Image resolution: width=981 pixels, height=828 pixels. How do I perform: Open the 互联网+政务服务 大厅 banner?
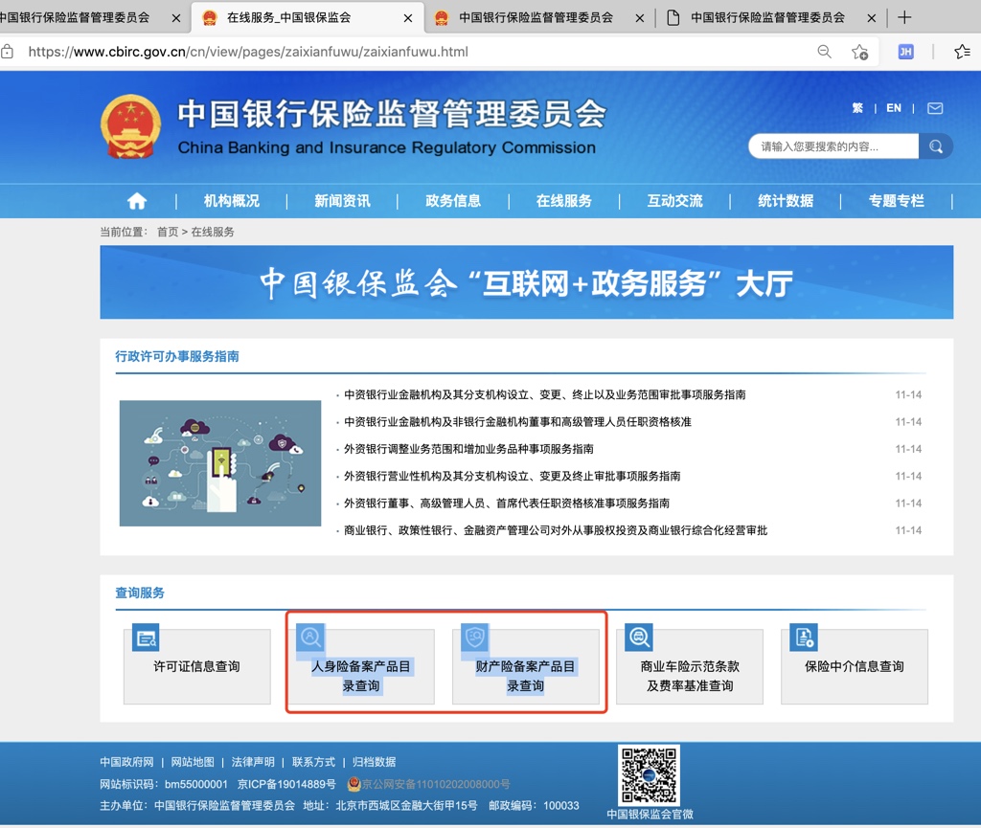pos(527,282)
